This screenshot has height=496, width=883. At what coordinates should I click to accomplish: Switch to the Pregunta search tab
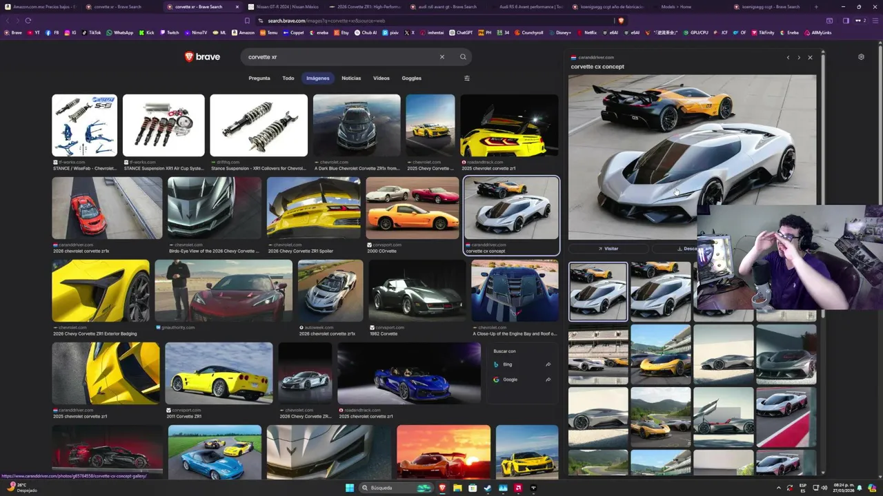(259, 78)
